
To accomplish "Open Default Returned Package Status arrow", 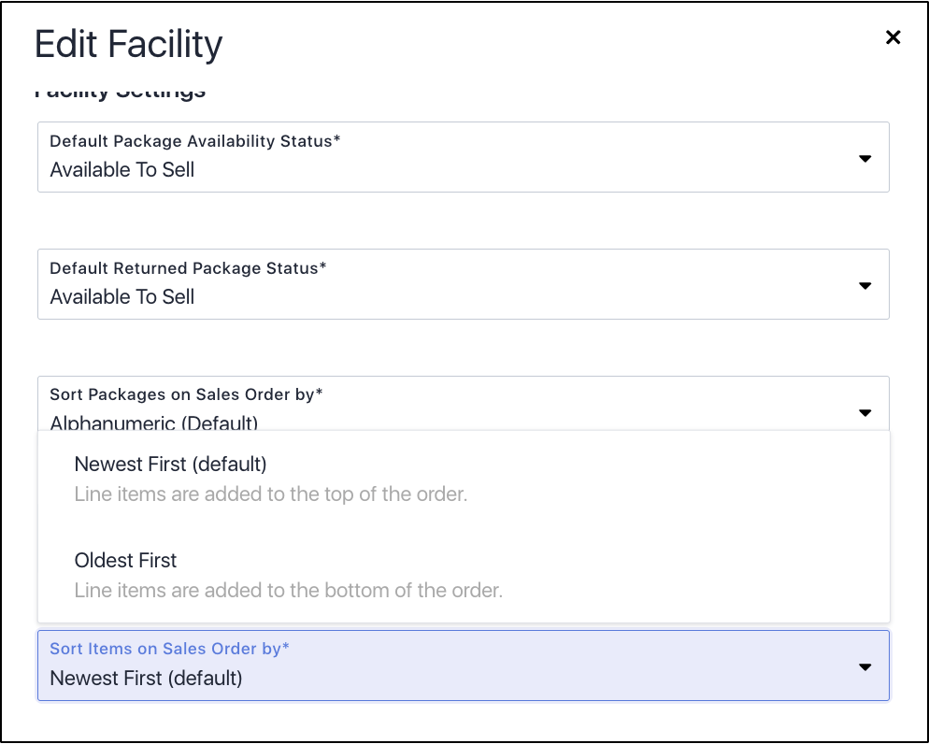I will coord(865,285).
